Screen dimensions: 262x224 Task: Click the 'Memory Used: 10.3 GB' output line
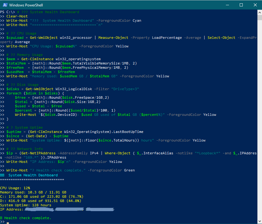click(x=33, y=193)
